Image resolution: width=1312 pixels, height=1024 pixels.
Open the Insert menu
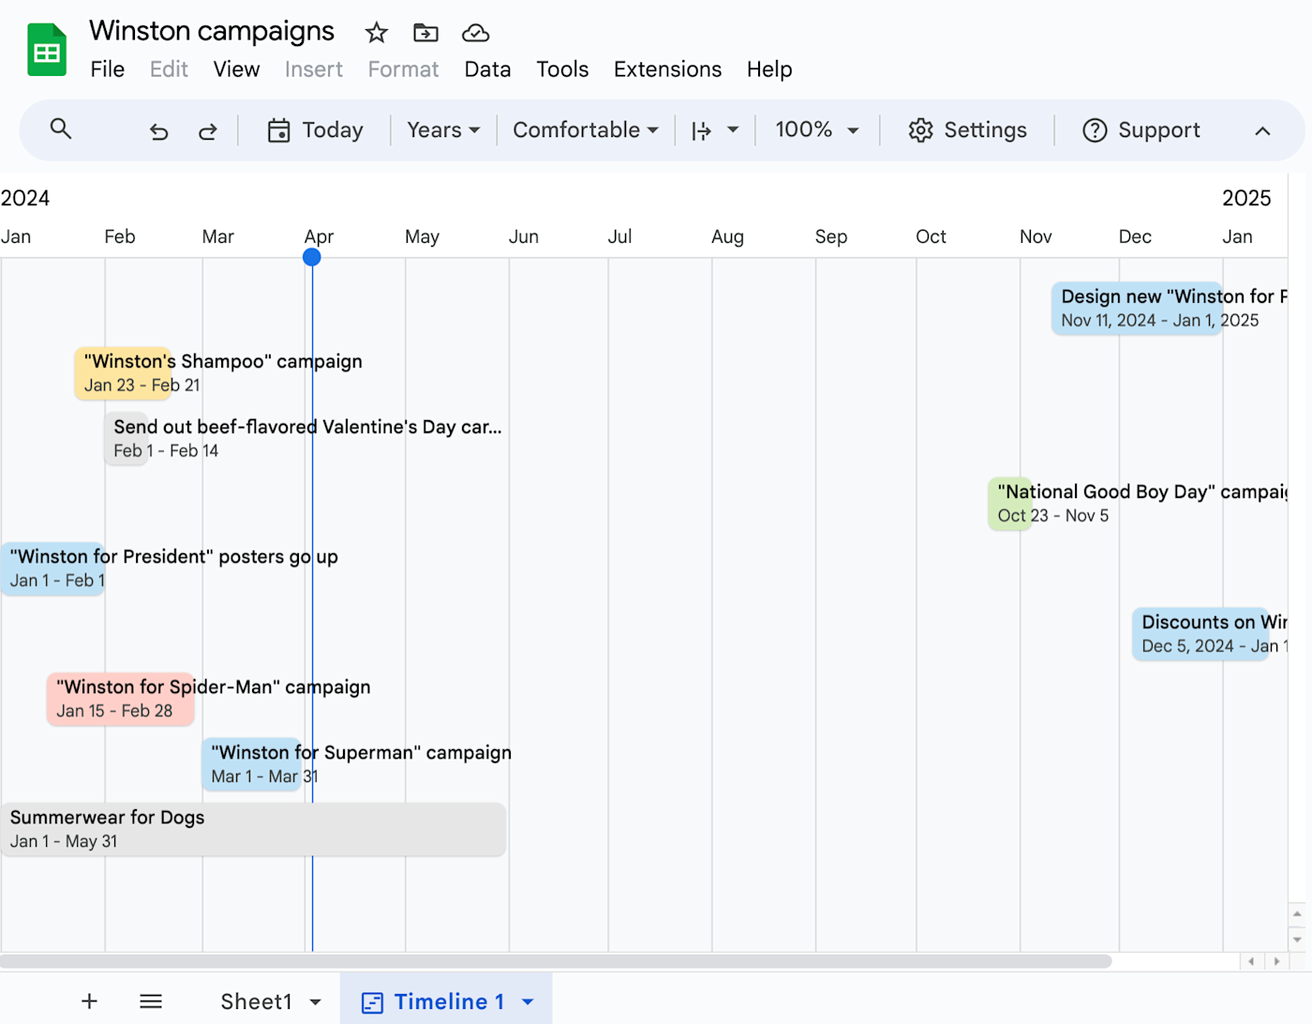coord(314,69)
